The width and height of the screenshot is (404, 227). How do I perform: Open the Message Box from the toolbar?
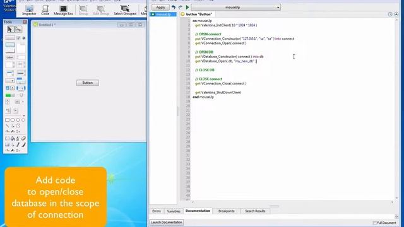click(63, 10)
